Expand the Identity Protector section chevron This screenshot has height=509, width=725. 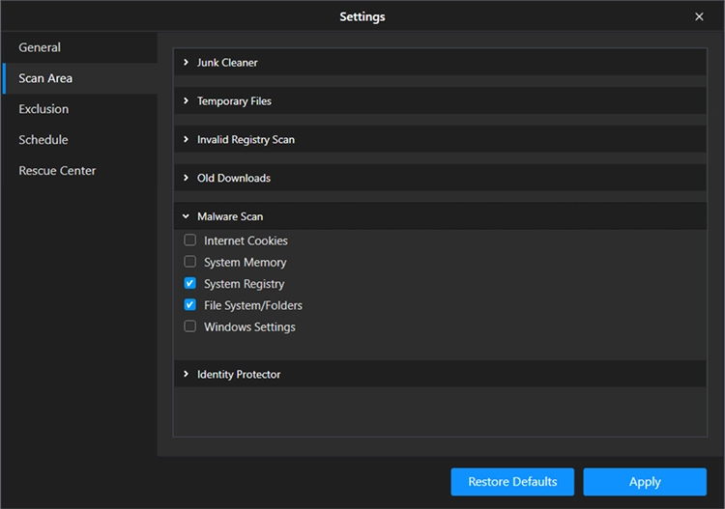(186, 374)
